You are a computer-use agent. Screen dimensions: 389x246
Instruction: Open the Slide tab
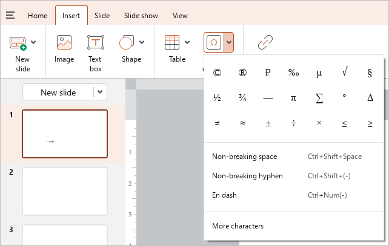point(102,16)
